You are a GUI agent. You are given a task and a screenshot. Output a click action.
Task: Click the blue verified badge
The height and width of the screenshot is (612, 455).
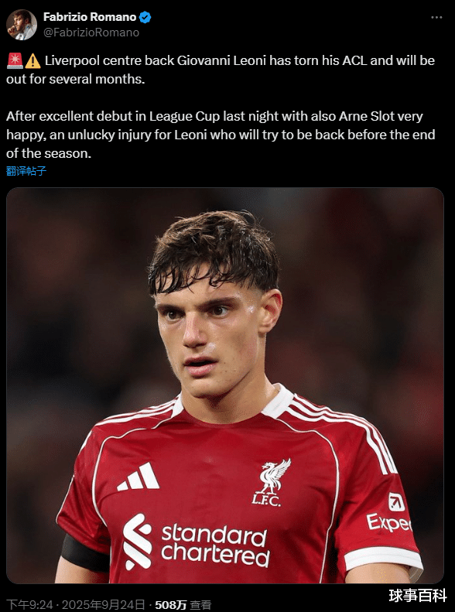tap(145, 18)
